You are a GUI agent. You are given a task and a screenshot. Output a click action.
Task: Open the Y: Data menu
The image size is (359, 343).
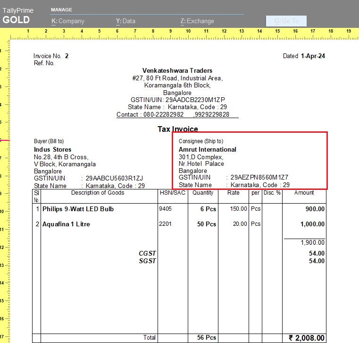click(x=125, y=21)
